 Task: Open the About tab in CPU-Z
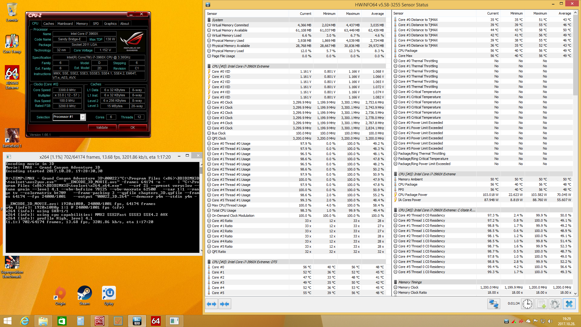click(125, 24)
